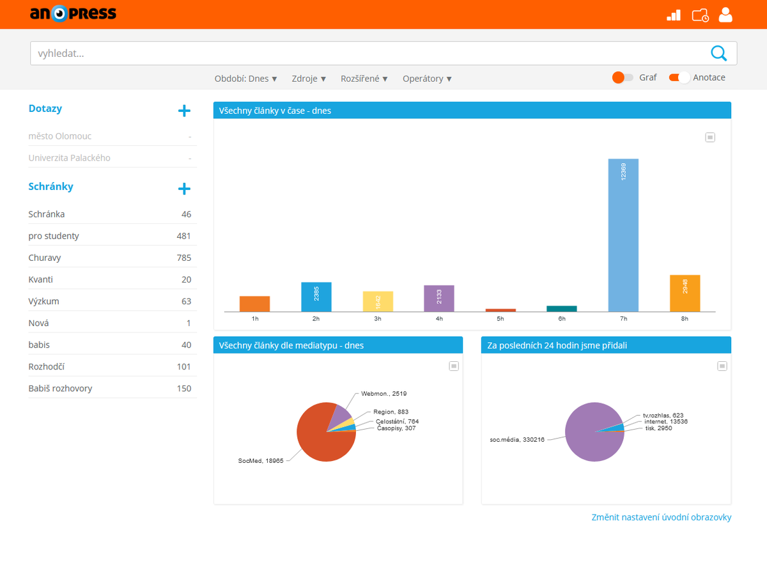Open the time chart's hamburger menu icon
This screenshot has width=767, height=576.
point(709,137)
